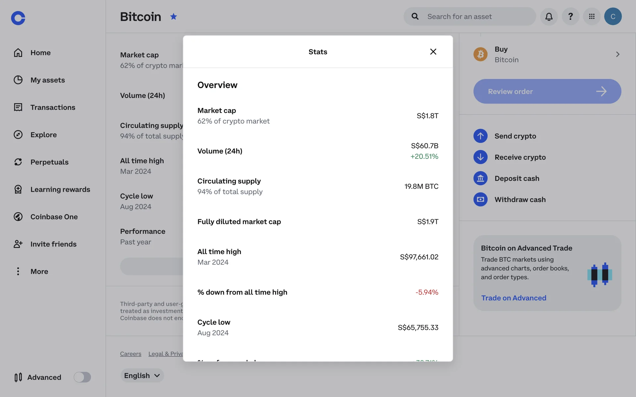
Task: Click the Bitcoin watchlist star icon
Action: point(173,17)
